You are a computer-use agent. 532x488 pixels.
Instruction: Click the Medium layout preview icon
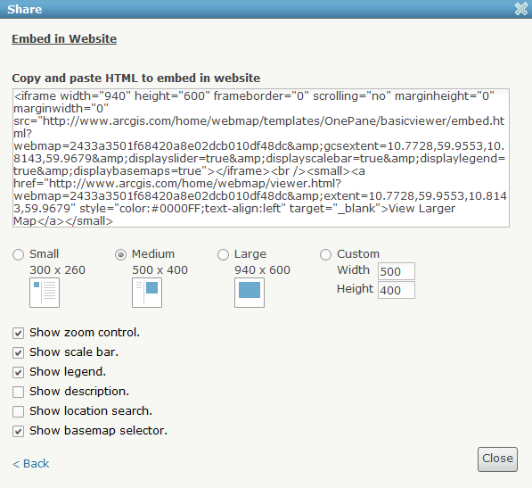coord(147,293)
